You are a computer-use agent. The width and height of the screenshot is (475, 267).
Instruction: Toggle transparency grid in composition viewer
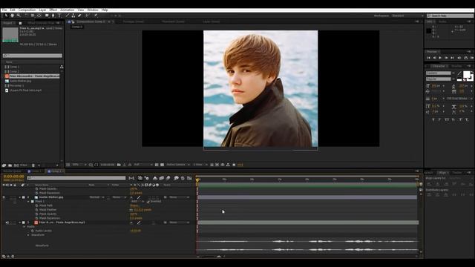coord(162,165)
